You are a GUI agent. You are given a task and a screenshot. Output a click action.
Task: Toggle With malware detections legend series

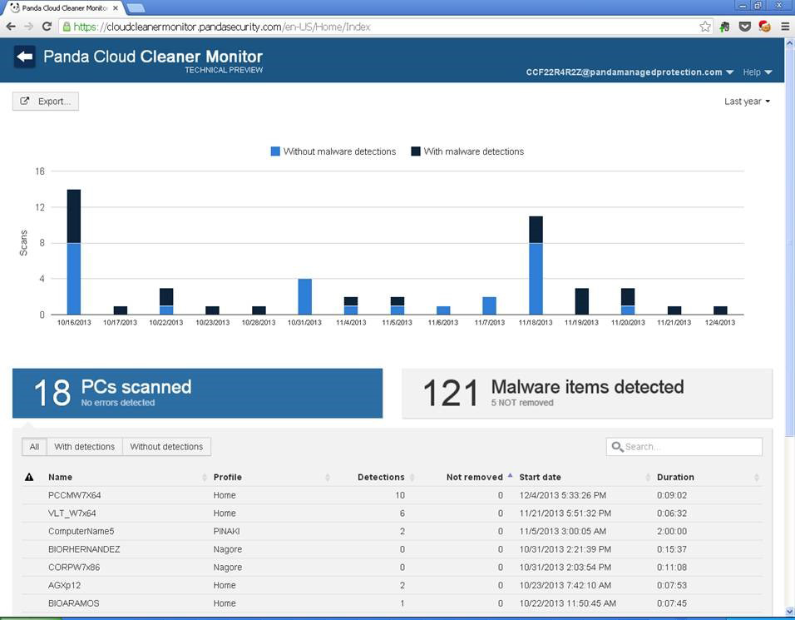coord(467,151)
